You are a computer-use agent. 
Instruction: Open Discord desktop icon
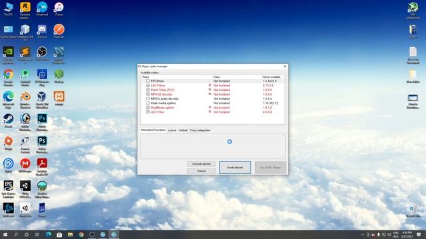[42, 31]
